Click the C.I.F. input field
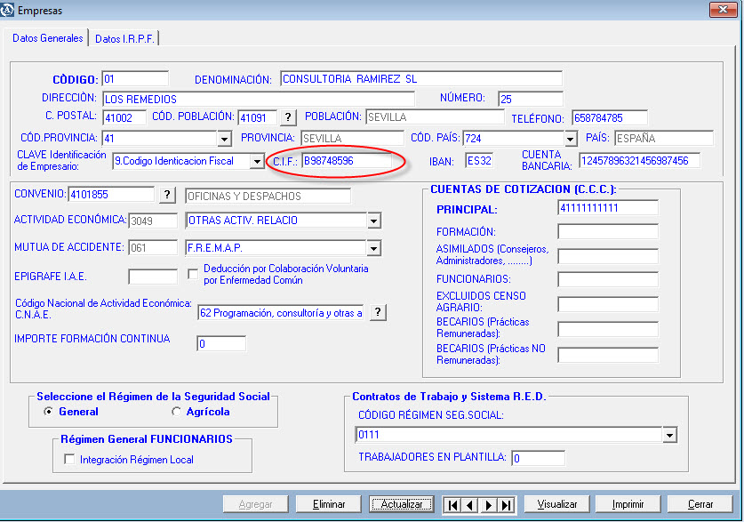 (x=347, y=161)
